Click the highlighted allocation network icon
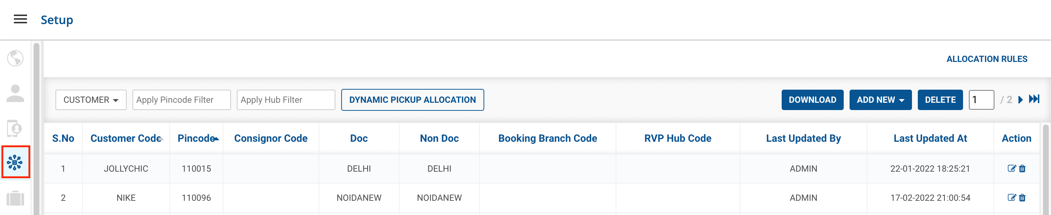Image resolution: width=1051 pixels, height=215 pixels. 15,163
